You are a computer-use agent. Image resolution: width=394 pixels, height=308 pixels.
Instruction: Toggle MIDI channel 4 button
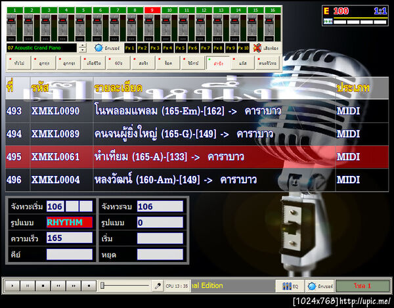(x=66, y=10)
